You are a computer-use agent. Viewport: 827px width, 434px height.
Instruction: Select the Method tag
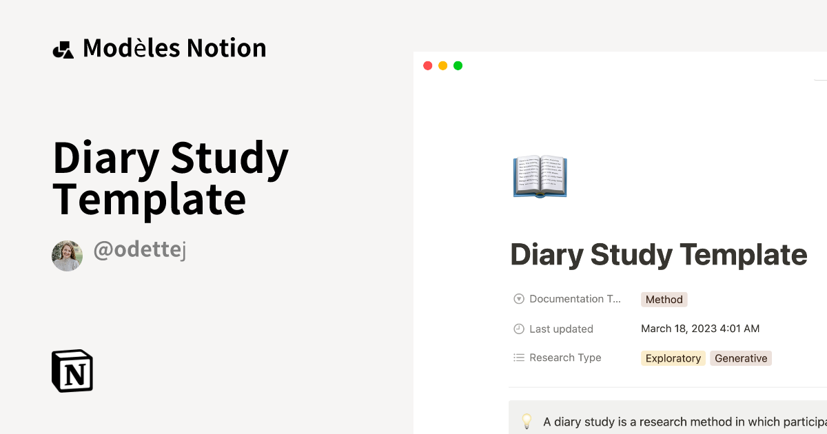click(x=664, y=300)
